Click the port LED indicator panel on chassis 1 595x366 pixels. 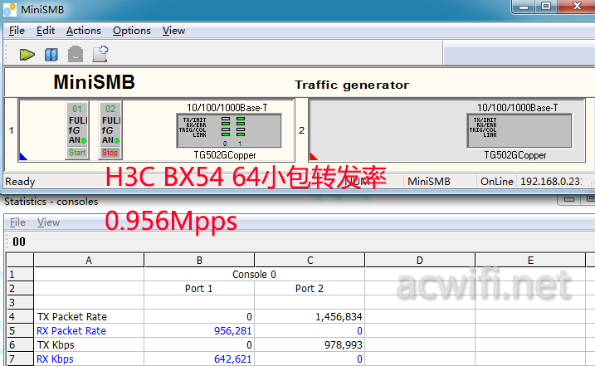[x=229, y=130]
